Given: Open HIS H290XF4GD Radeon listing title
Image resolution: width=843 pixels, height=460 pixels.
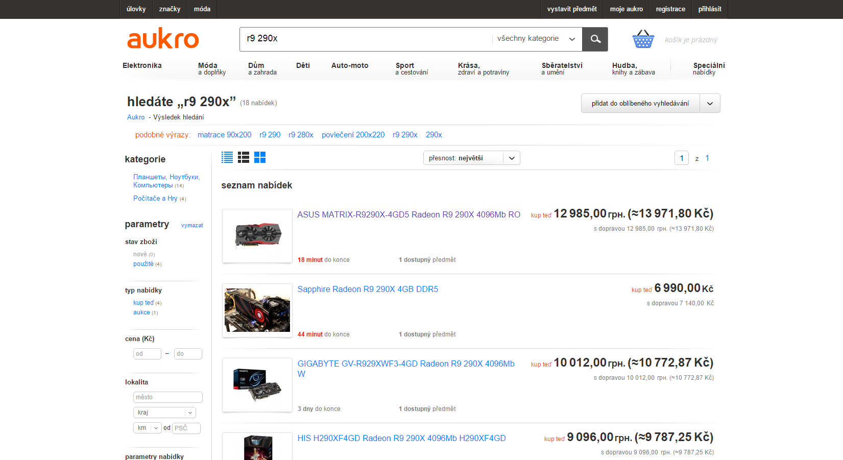Looking at the screenshot, I should 402,439.
